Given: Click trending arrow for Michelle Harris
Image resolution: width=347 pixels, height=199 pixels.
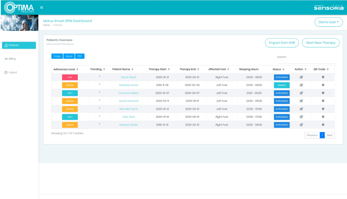Looking at the screenshot, I should (x=99, y=108).
